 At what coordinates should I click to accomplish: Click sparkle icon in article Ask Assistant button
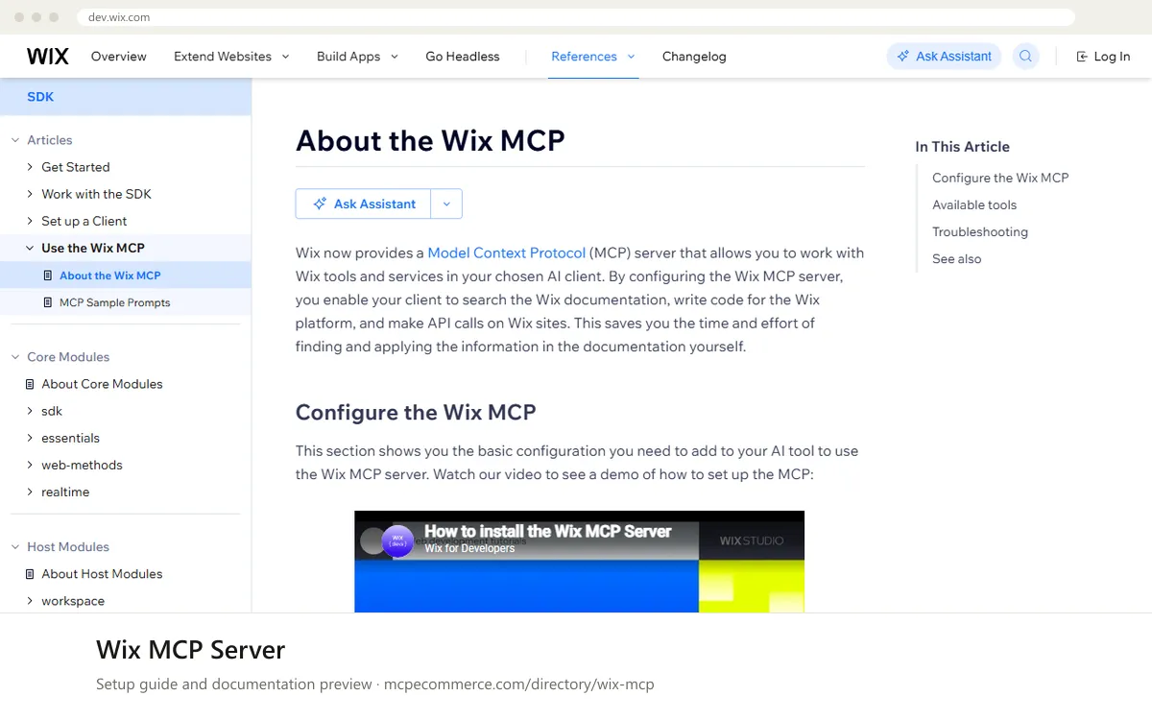pyautogui.click(x=320, y=204)
